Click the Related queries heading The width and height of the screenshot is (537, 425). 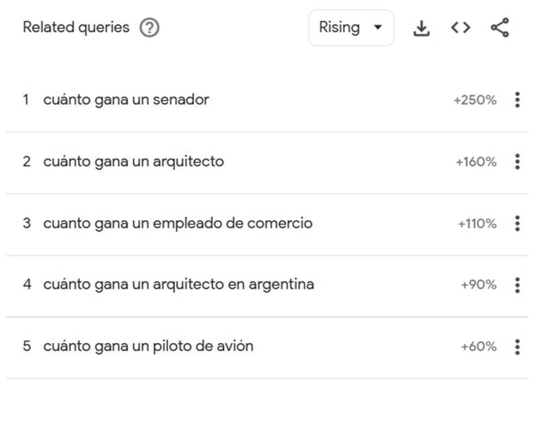76,28
